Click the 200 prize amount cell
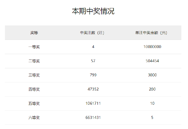The image size is (188, 129). click(x=152, y=89)
